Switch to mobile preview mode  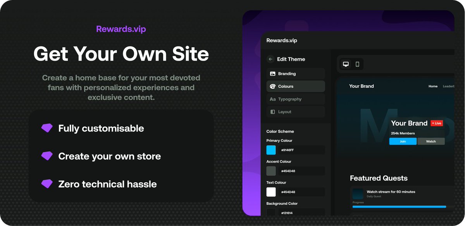click(357, 64)
